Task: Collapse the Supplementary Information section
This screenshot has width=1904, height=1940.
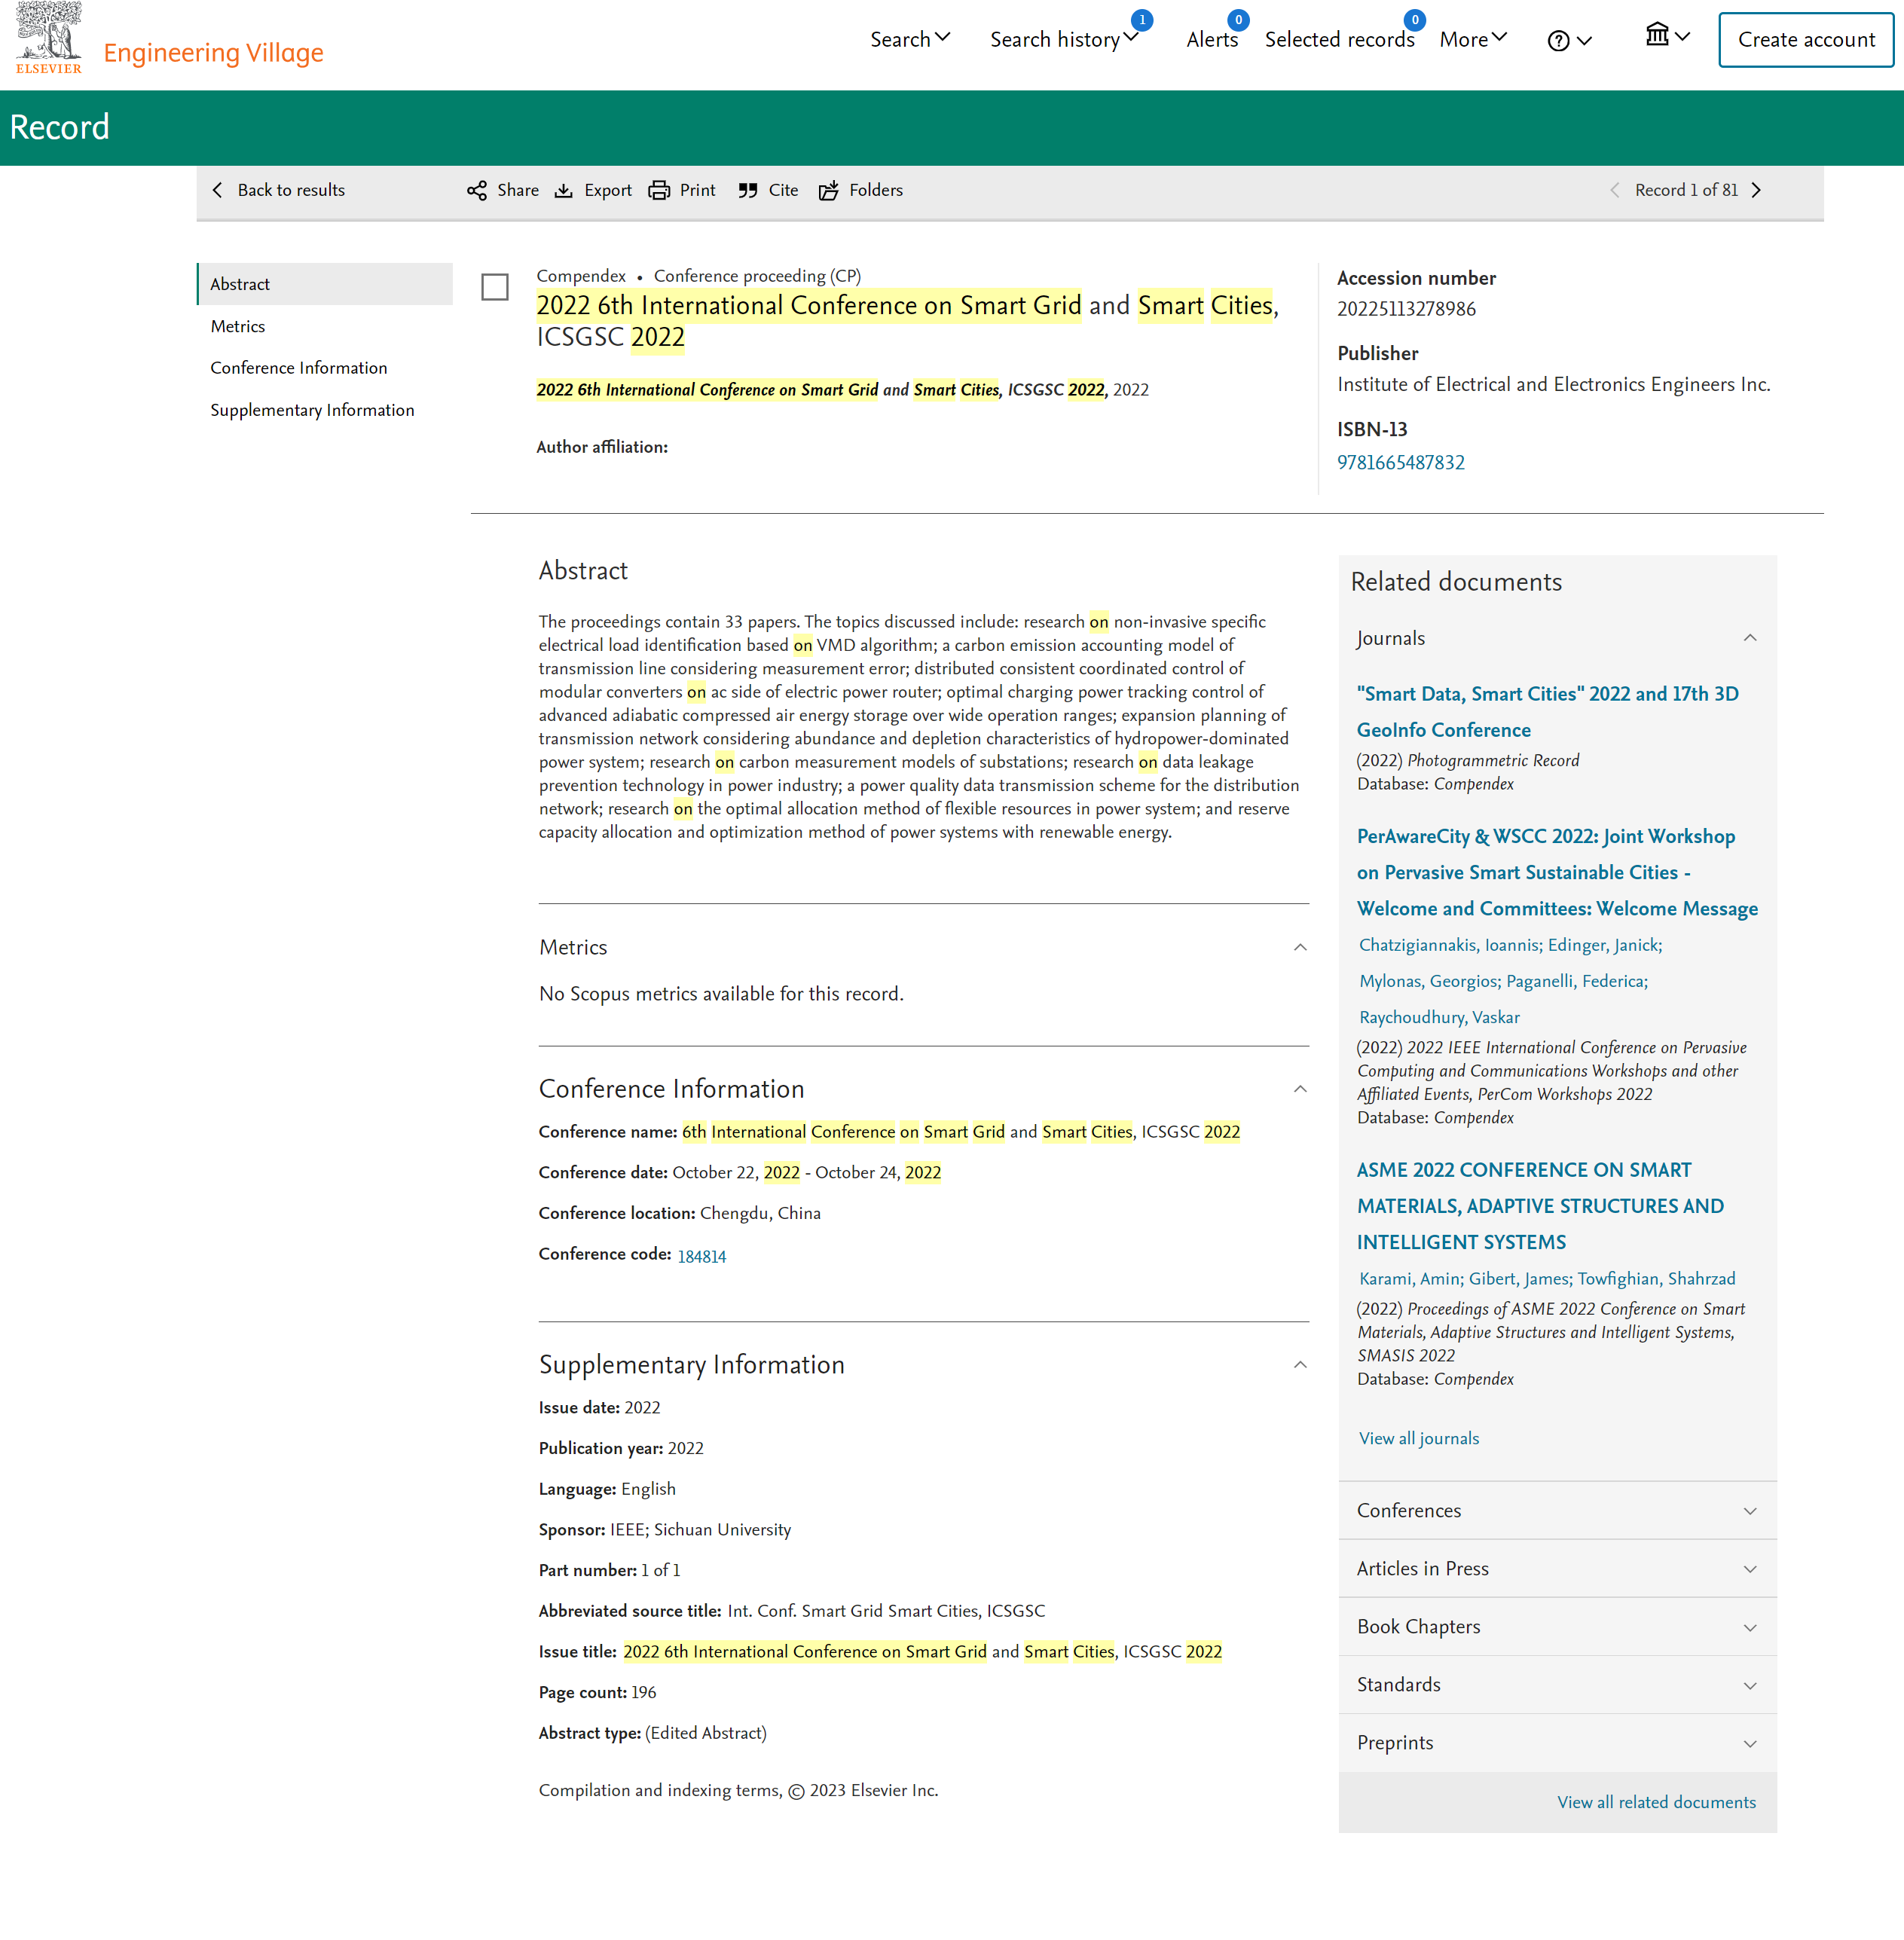Action: 1300,1365
